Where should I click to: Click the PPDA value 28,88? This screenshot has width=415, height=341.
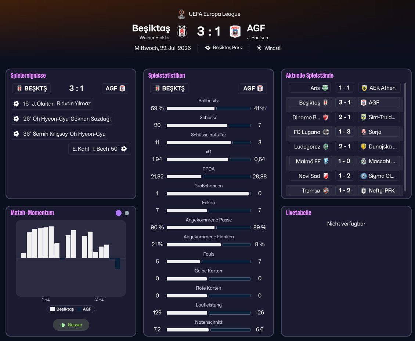tap(260, 177)
